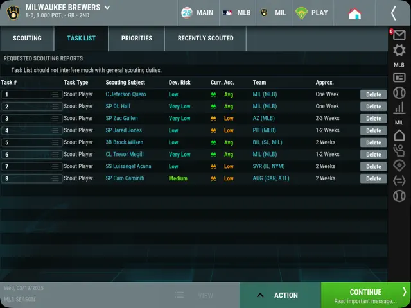Click the bottom baseball icon in sidebar
The image size is (411, 308).
tap(399, 196)
